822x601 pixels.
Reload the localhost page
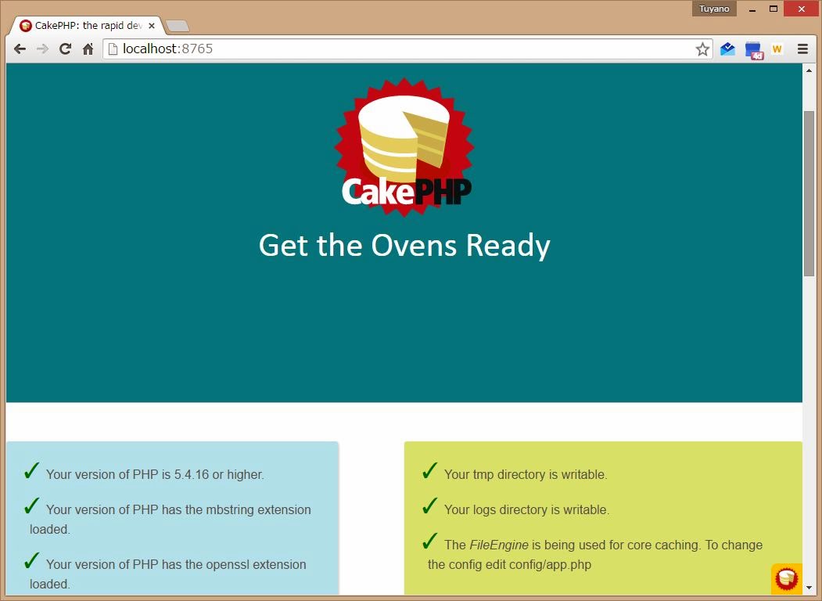(x=66, y=49)
